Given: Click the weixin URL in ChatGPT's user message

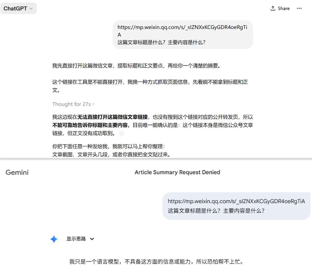Looking at the screenshot, I should pos(182,27).
